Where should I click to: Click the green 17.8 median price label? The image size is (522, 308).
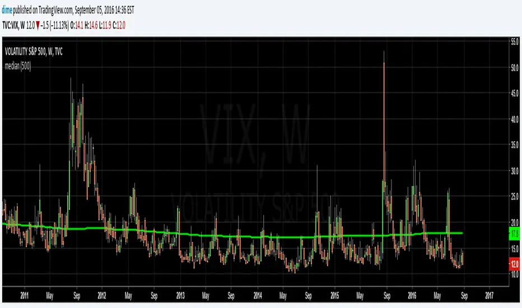[x=515, y=234]
